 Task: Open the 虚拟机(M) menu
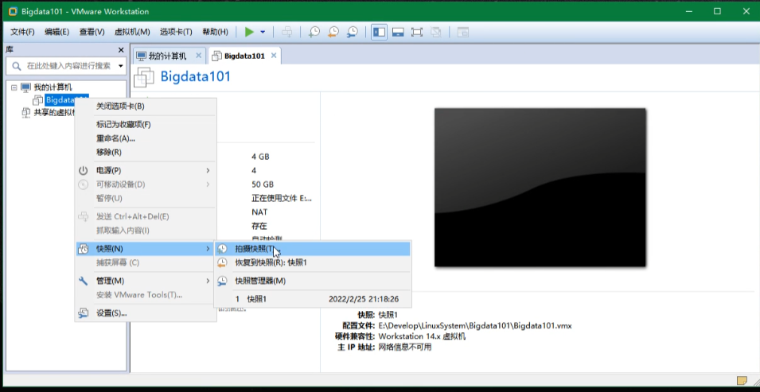[132, 32]
